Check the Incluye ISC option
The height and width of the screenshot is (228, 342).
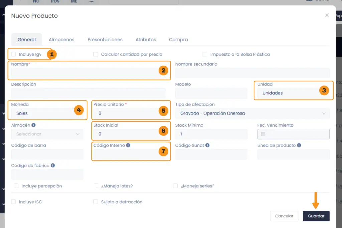[x=13, y=202]
